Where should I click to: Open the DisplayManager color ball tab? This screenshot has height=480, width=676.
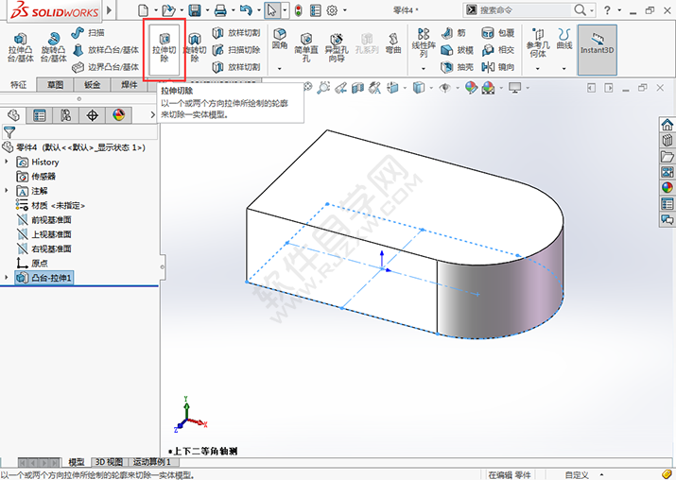pos(119,115)
